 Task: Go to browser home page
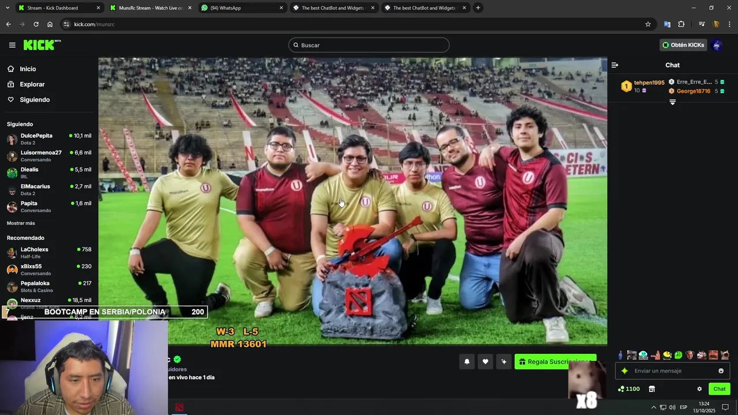pyautogui.click(x=50, y=24)
